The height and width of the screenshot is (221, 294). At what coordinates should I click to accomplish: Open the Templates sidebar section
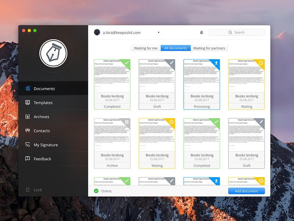[x=53, y=103]
